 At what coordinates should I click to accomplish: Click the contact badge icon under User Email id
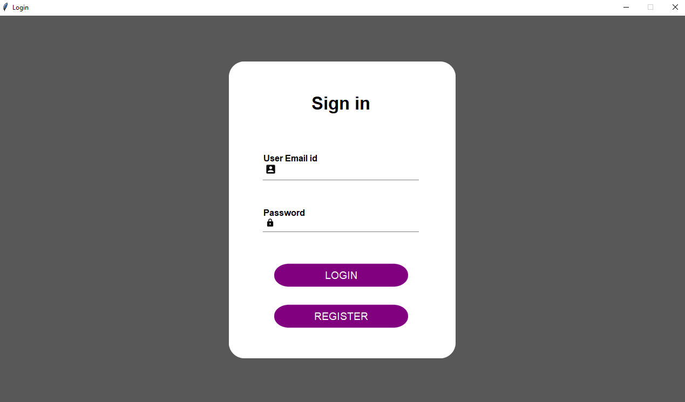tap(270, 169)
